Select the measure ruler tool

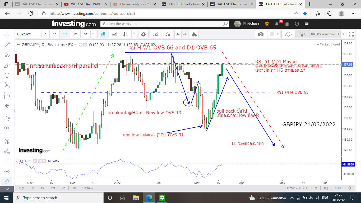click(x=7, y=118)
